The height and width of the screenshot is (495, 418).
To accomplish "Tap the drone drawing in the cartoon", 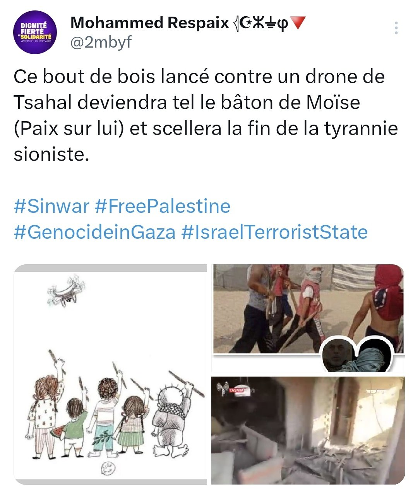I will [66, 290].
